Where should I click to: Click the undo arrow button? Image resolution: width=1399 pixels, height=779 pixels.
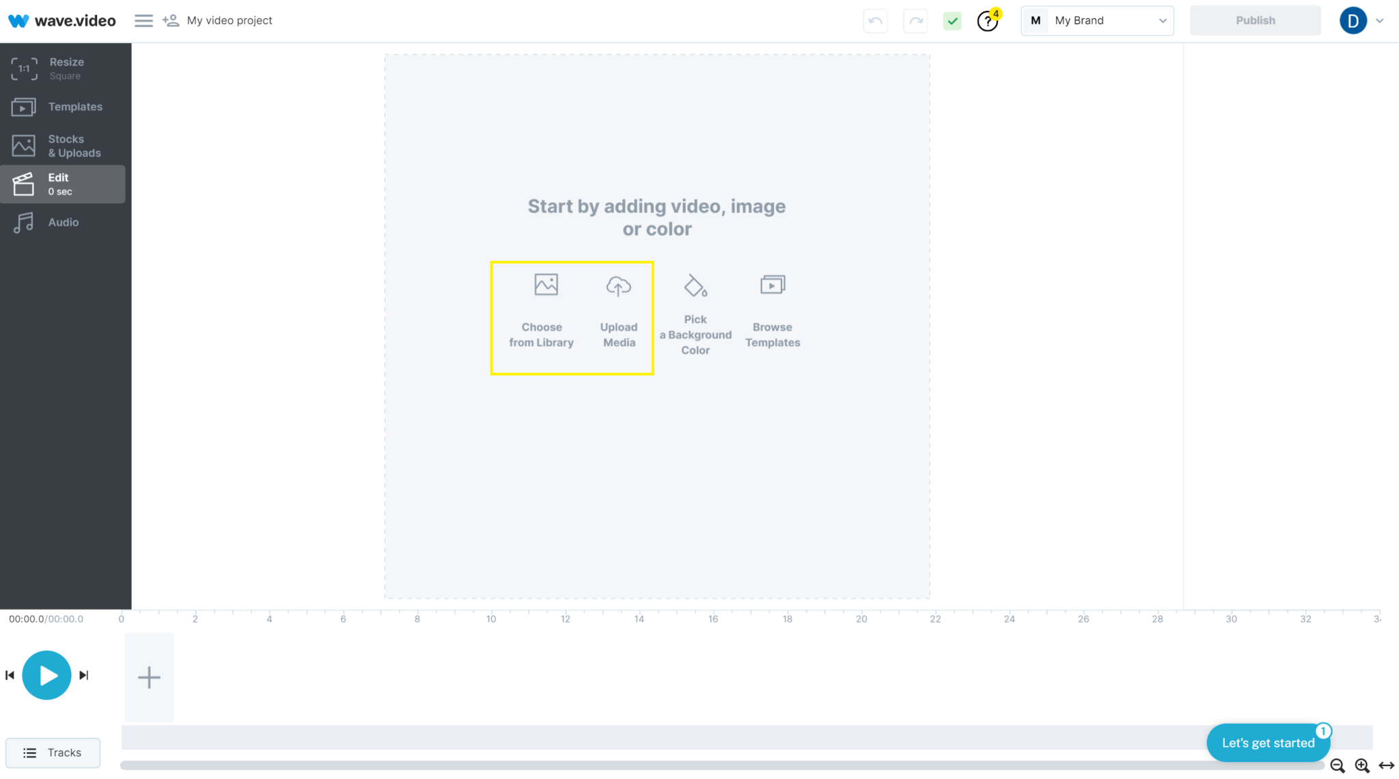(876, 20)
